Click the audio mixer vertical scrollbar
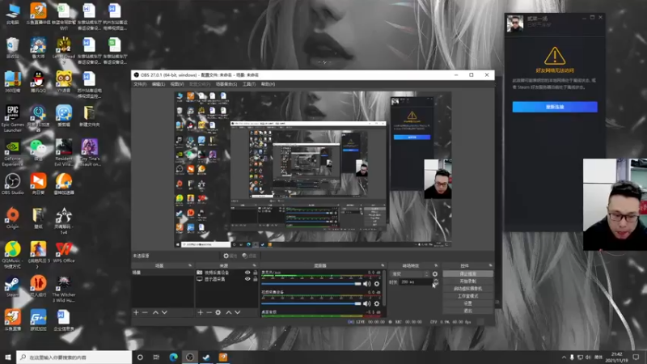Image resolution: width=647 pixels, height=364 pixels. coord(385,289)
